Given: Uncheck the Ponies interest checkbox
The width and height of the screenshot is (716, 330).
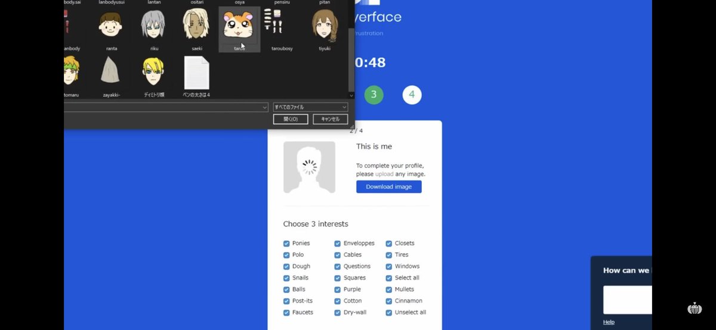Looking at the screenshot, I should pos(286,244).
